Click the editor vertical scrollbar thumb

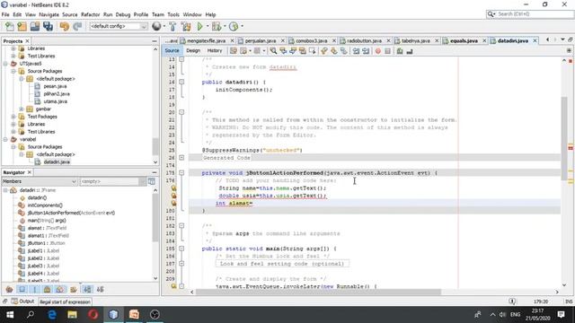click(x=564, y=138)
